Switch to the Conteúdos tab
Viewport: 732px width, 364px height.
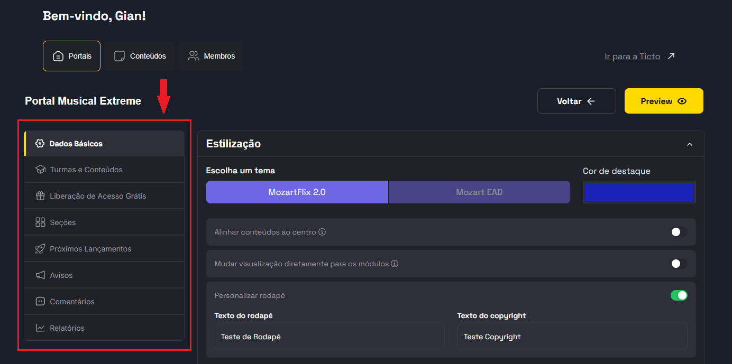(x=140, y=56)
